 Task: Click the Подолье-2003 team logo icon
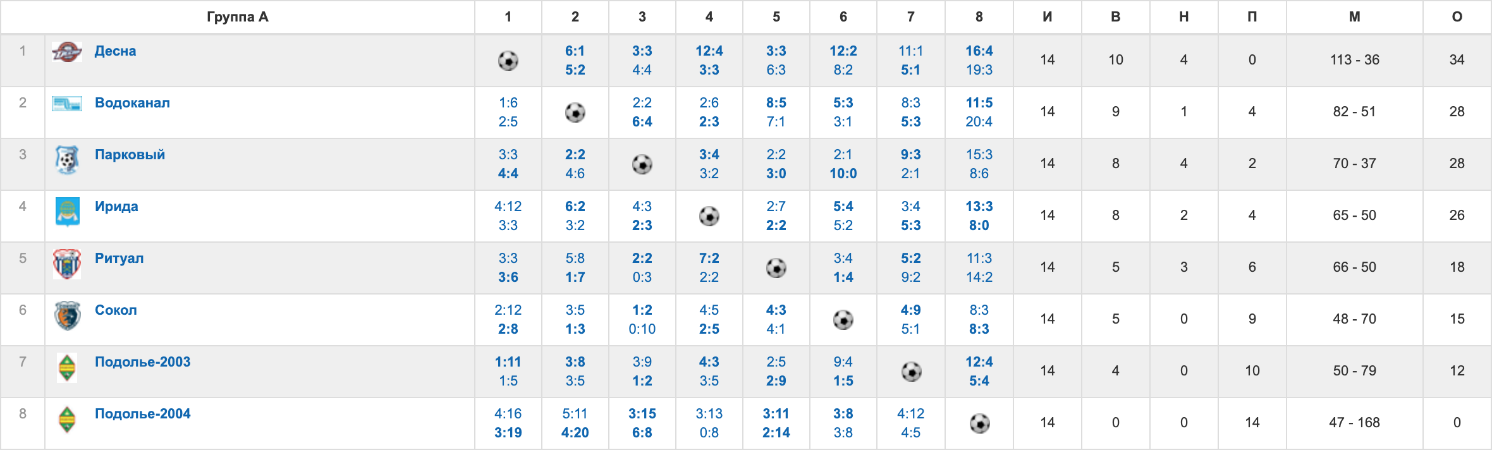coord(67,367)
